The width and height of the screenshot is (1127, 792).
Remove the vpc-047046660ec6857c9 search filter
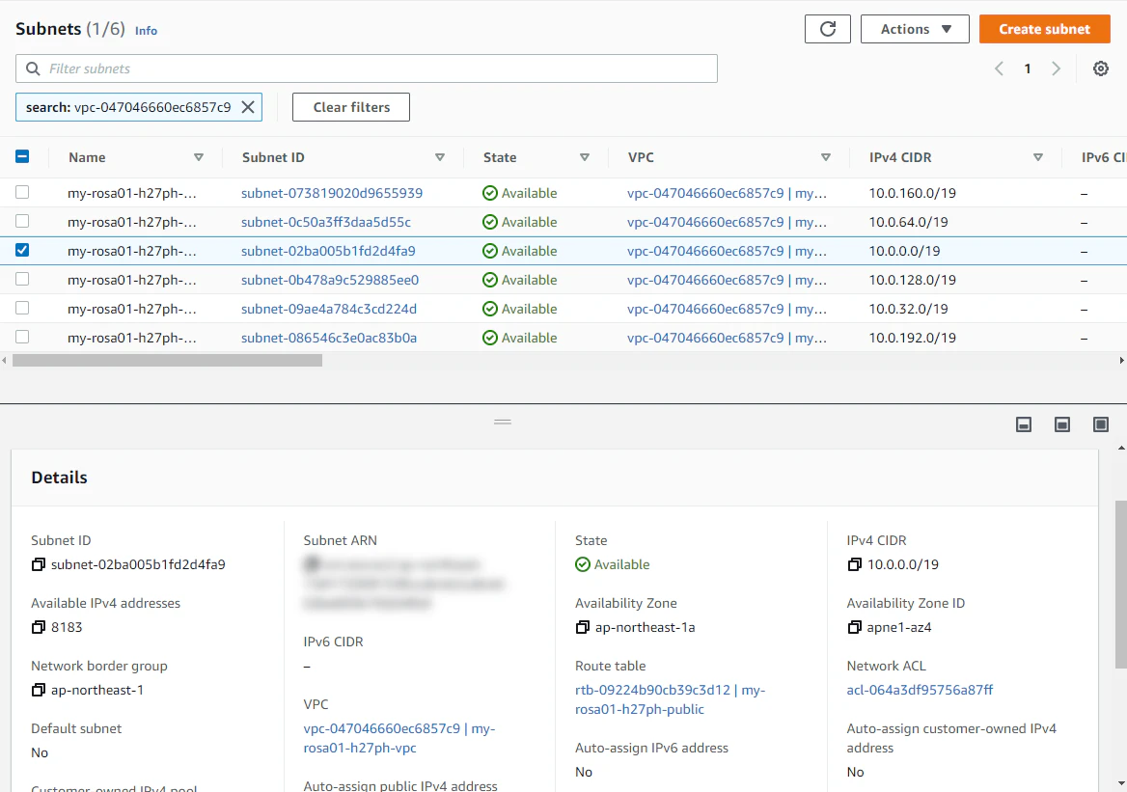(x=248, y=107)
